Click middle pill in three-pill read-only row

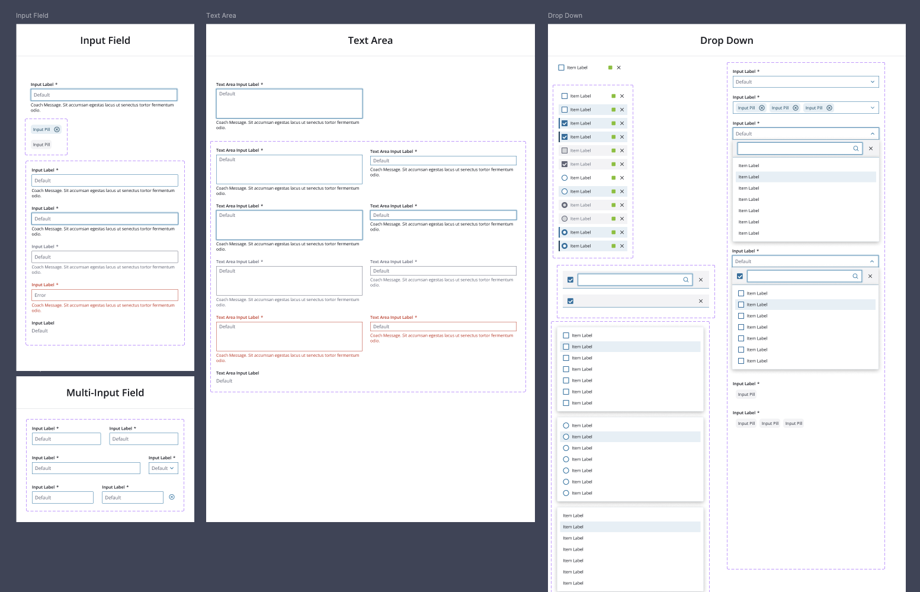tap(770, 423)
